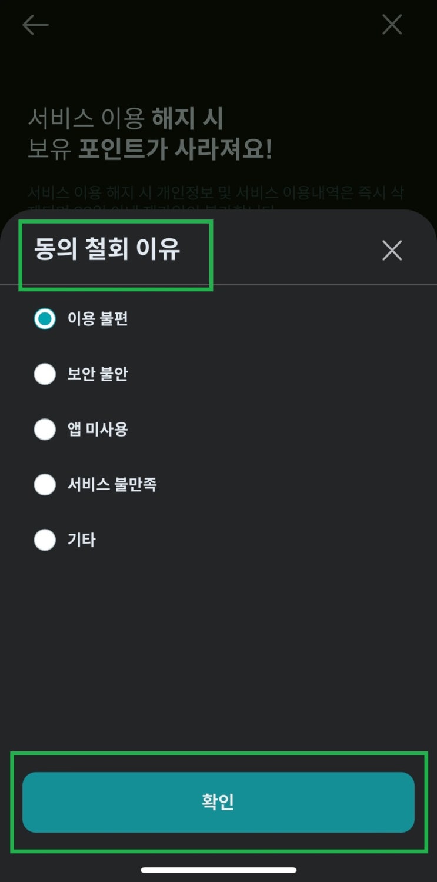Screen dimensions: 437x882
Task: Tap the 동의 철회 이유 sheet title
Action: [107, 250]
